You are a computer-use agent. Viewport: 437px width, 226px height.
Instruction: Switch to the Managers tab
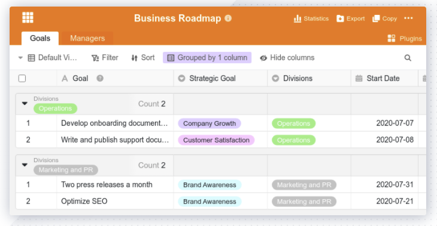click(x=87, y=38)
